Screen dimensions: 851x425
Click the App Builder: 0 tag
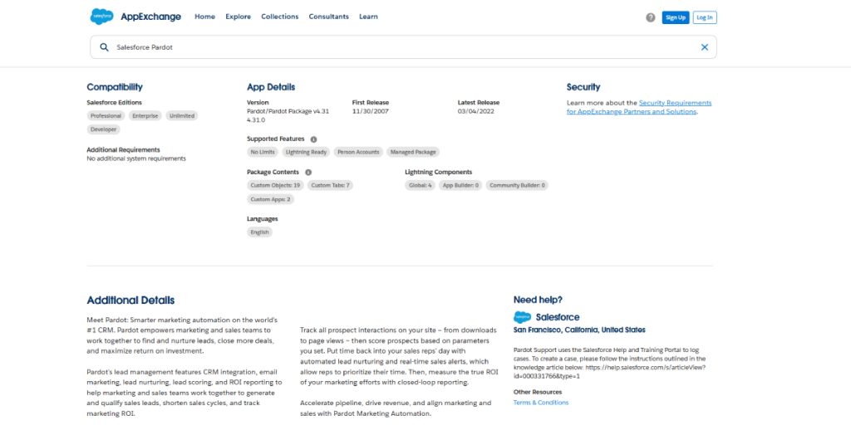pyautogui.click(x=460, y=185)
